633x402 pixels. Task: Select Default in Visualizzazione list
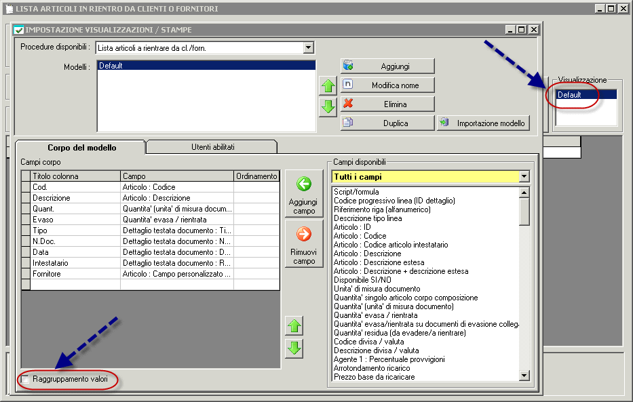[x=587, y=95]
